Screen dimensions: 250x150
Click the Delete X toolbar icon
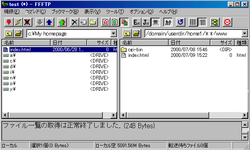coord(74,22)
